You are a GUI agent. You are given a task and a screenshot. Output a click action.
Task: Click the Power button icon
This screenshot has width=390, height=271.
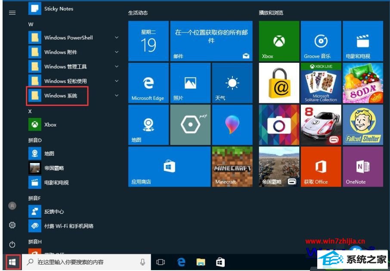point(12,244)
